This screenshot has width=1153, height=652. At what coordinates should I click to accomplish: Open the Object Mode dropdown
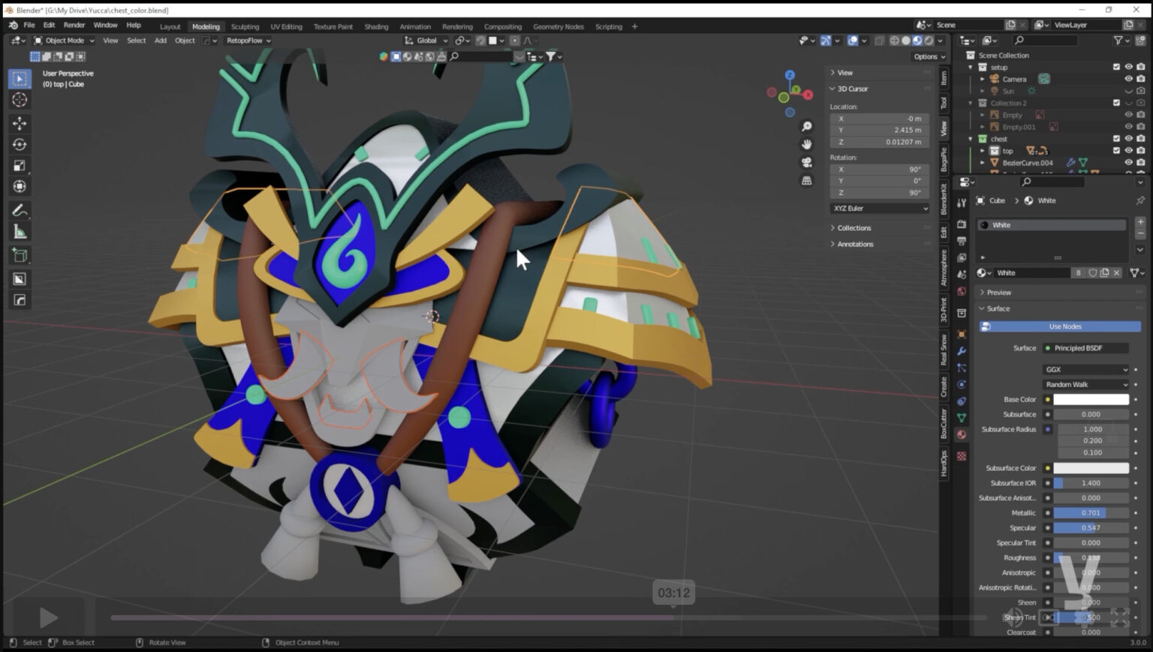[x=65, y=41]
